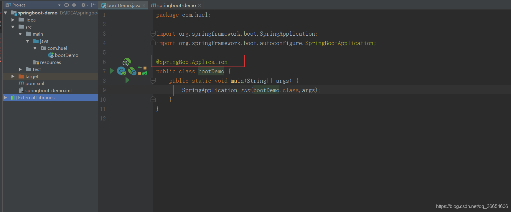Image resolution: width=511 pixels, height=212 pixels.
Task: Click the Spring bean class gutter icon on line 7
Action: (x=121, y=71)
